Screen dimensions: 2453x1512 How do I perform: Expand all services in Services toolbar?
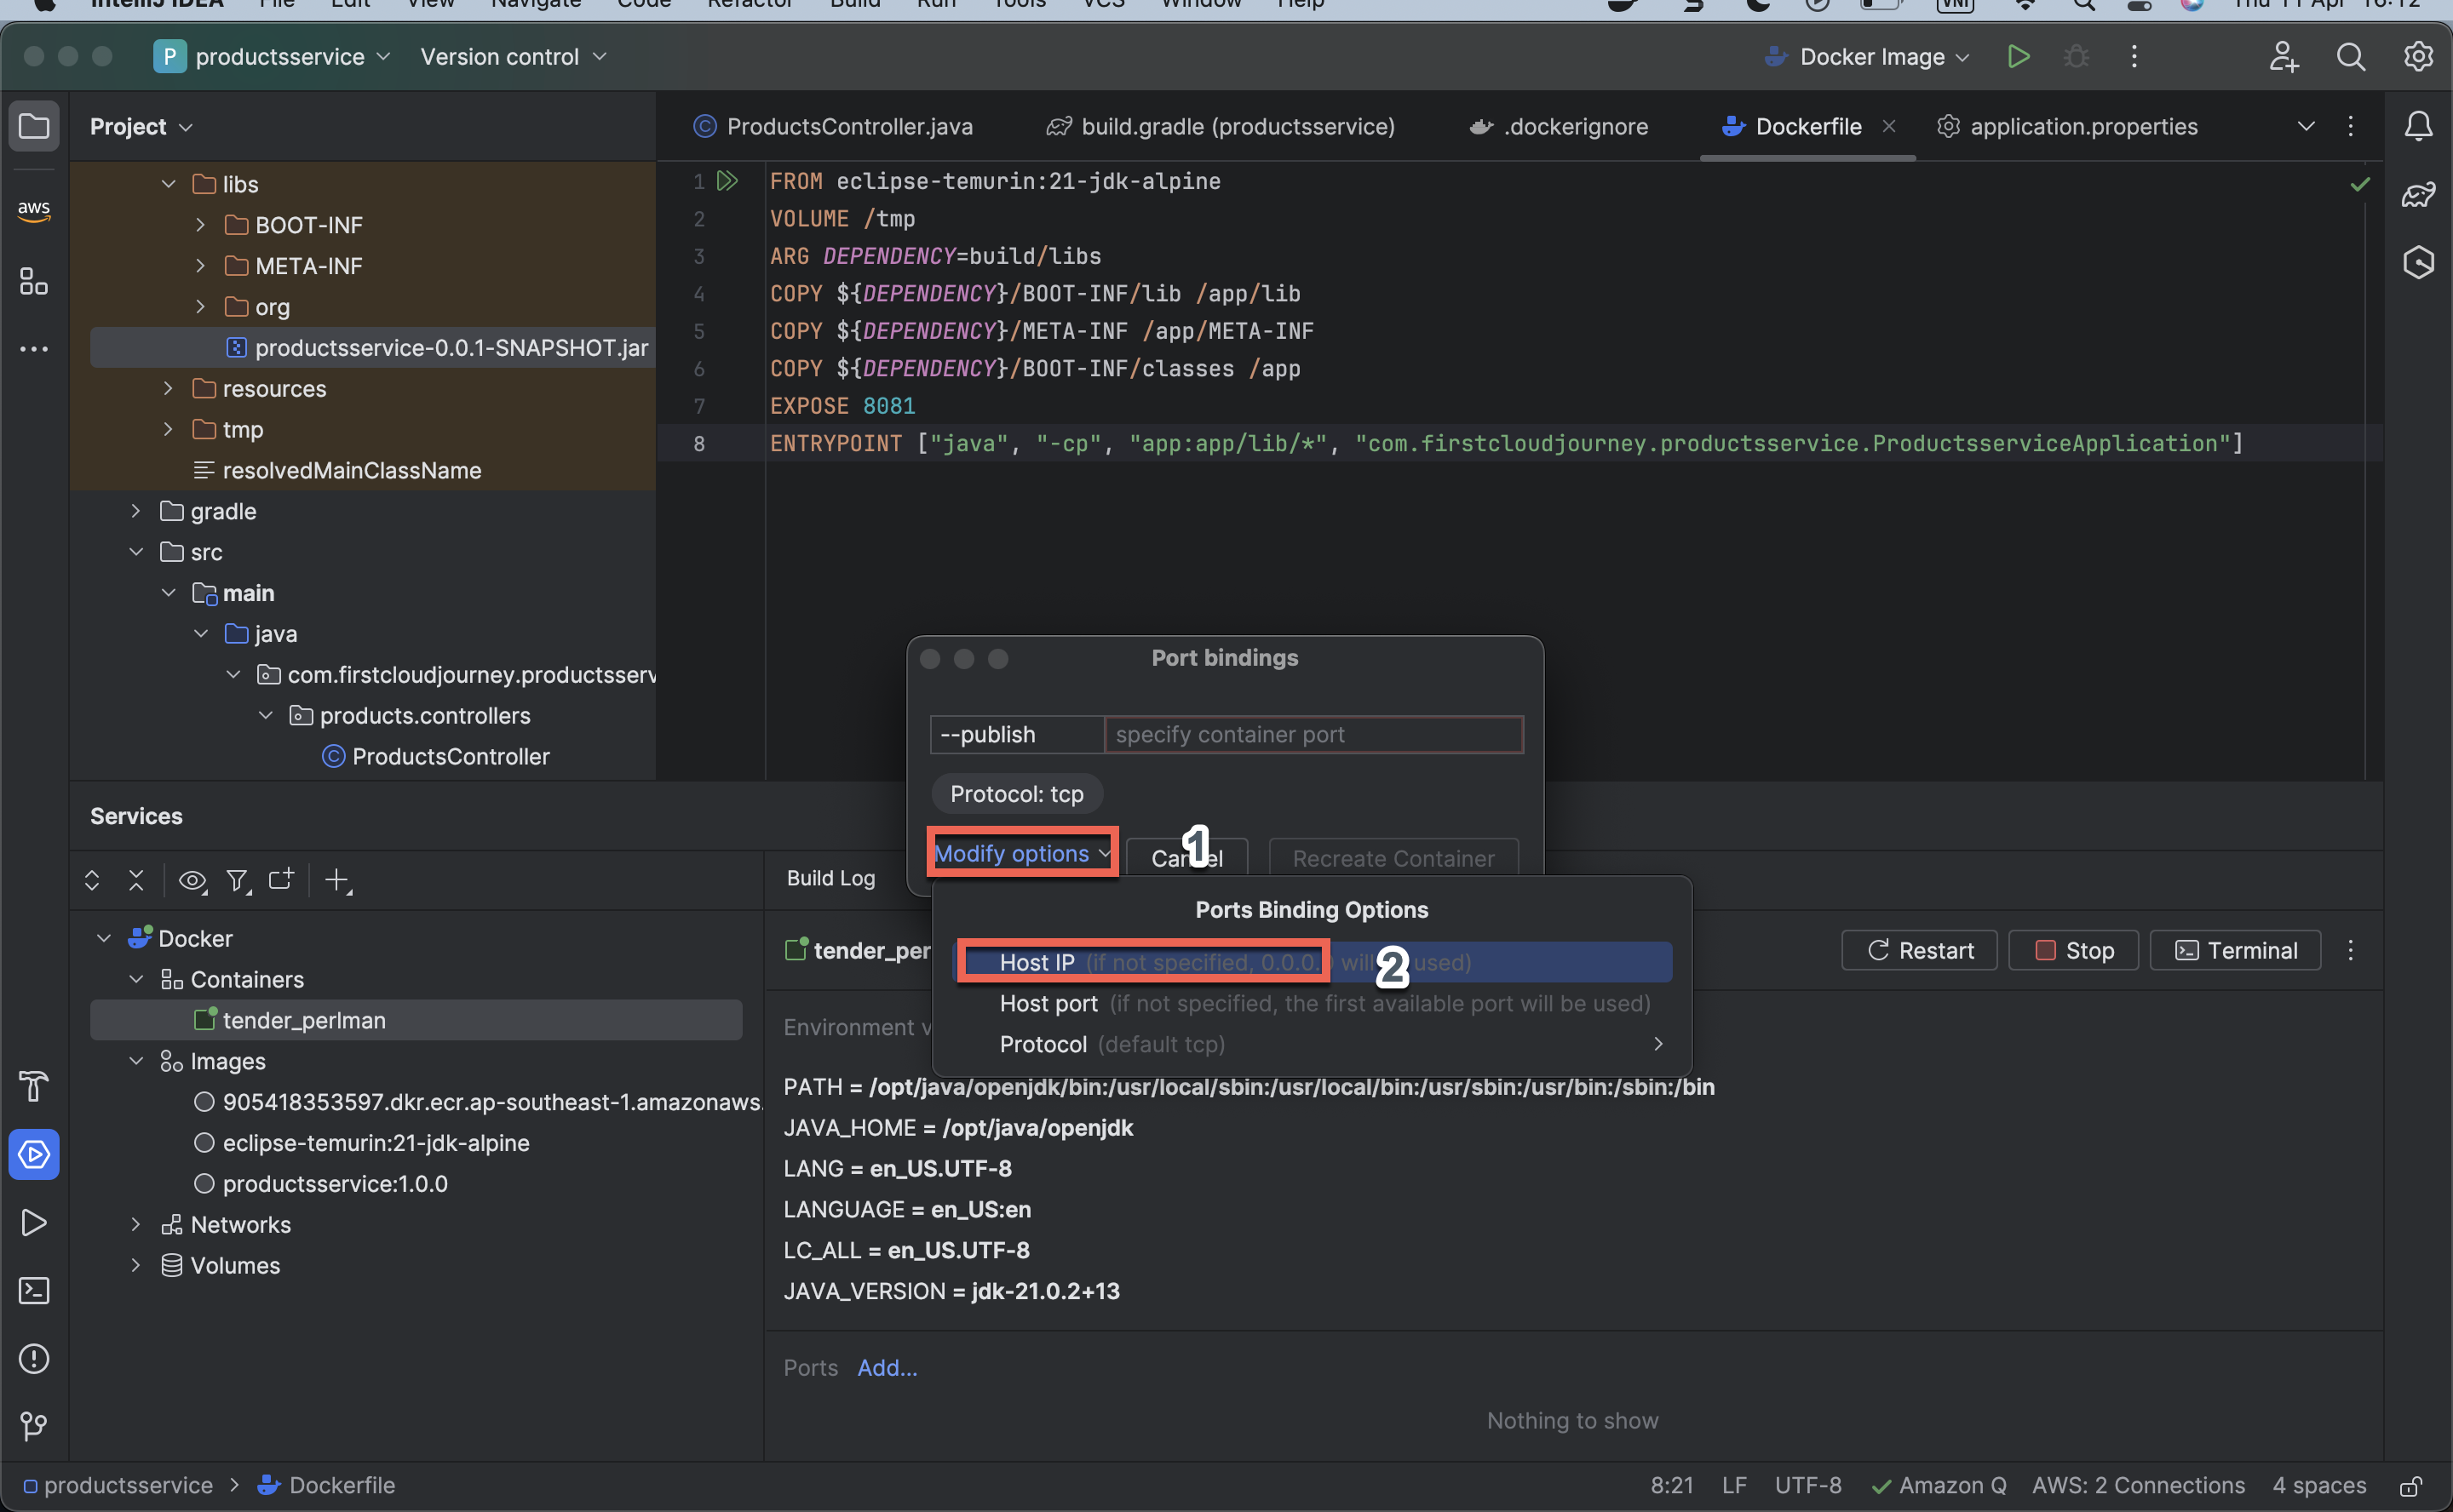point(92,880)
